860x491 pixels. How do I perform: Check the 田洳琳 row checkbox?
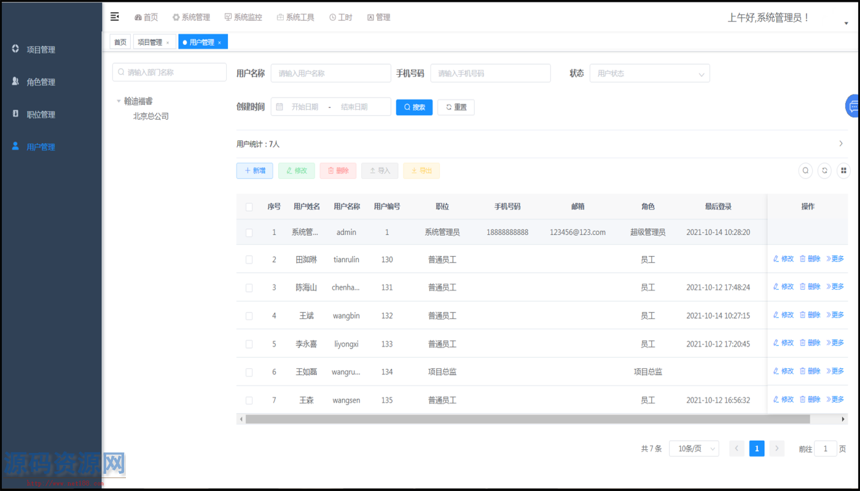(x=249, y=260)
